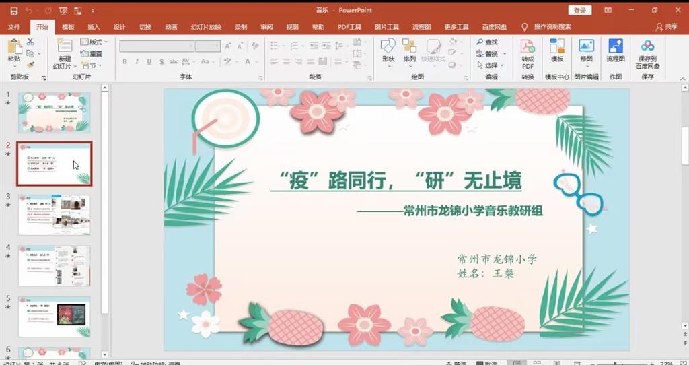Copy selection using the copy icon

coord(30,53)
